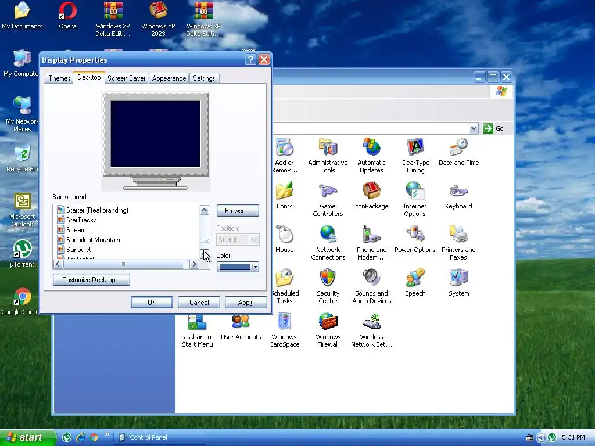Open System properties icon
Viewport: 595px width, 446px height.
coord(459,283)
